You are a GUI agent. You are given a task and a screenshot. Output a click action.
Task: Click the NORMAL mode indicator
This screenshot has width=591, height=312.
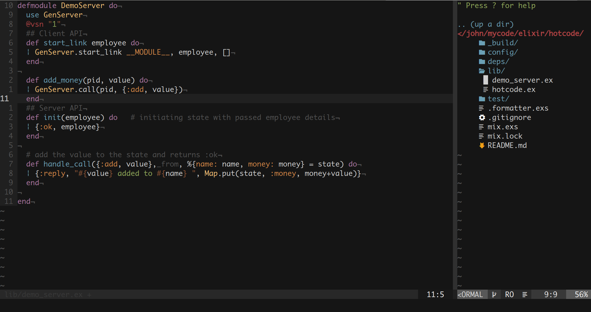[x=470, y=295]
